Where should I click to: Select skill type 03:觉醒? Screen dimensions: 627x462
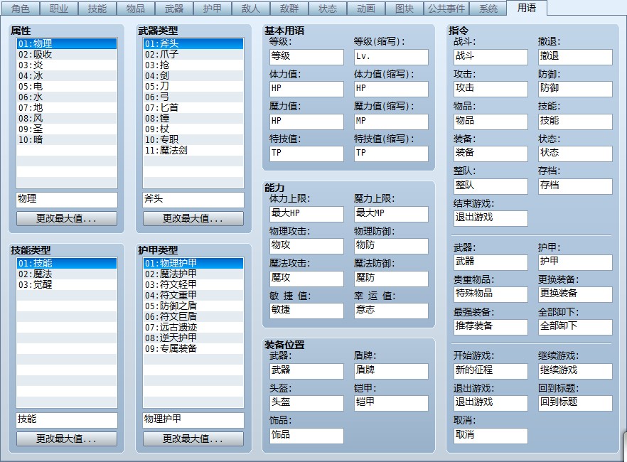click(67, 284)
